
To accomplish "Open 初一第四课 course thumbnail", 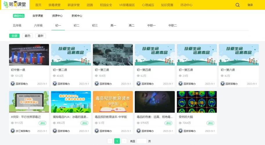I will (155, 55).
